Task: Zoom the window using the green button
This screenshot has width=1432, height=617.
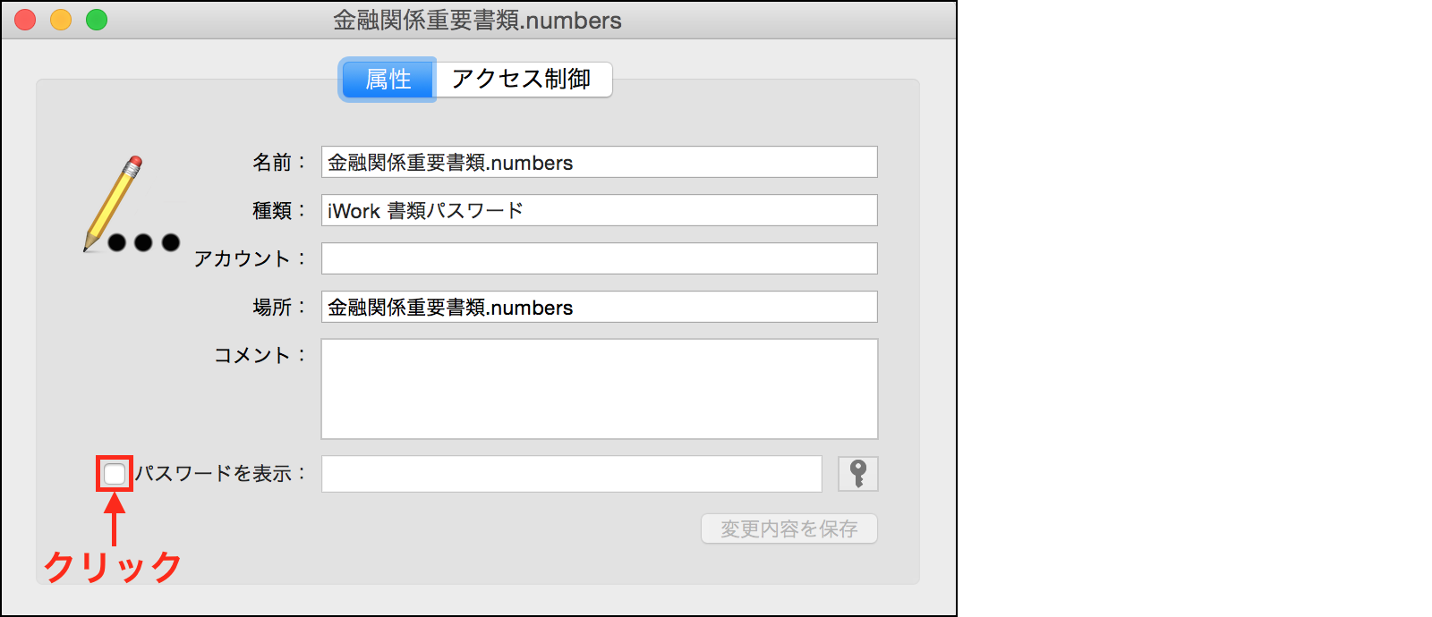Action: click(97, 20)
